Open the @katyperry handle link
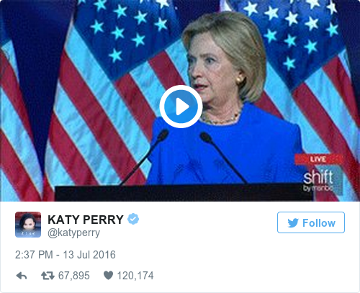This screenshot has width=360, height=293. point(73,233)
